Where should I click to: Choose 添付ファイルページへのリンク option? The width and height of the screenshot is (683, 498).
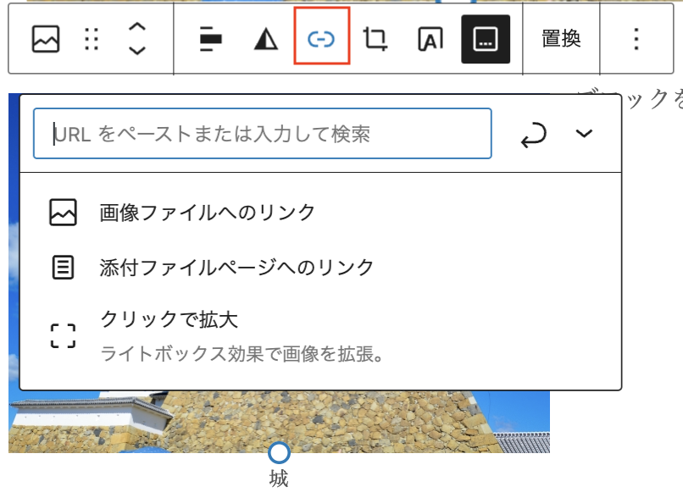(236, 268)
